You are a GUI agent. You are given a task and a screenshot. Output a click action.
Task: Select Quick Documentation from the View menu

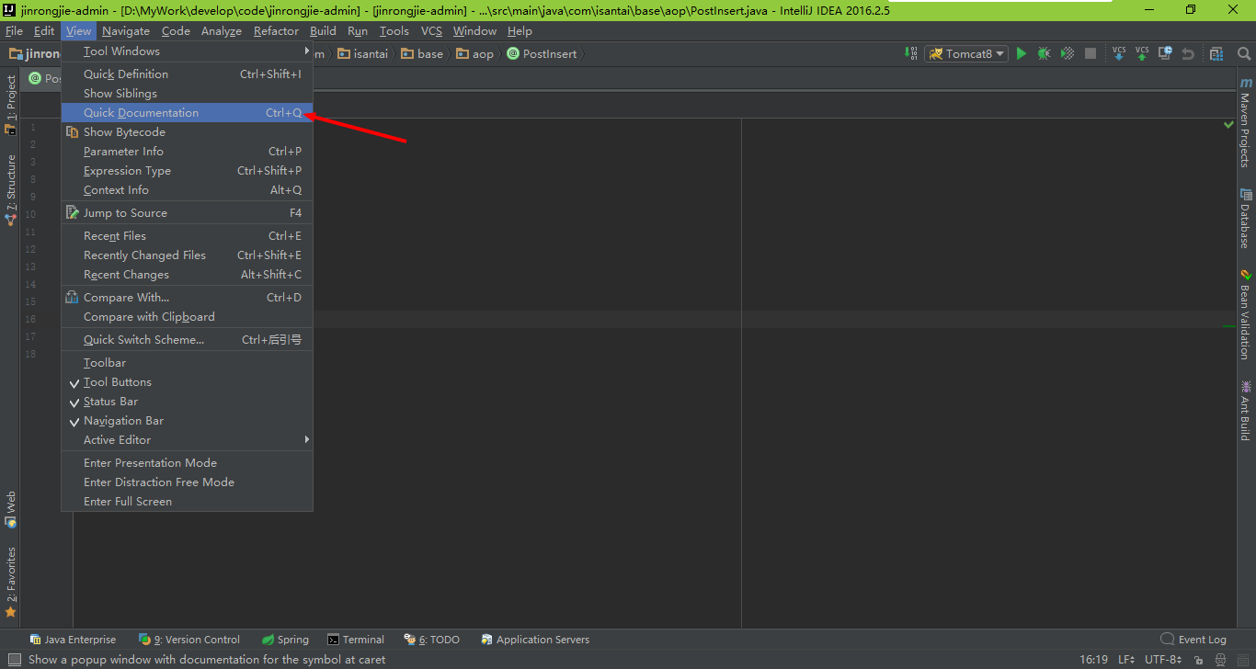point(188,113)
